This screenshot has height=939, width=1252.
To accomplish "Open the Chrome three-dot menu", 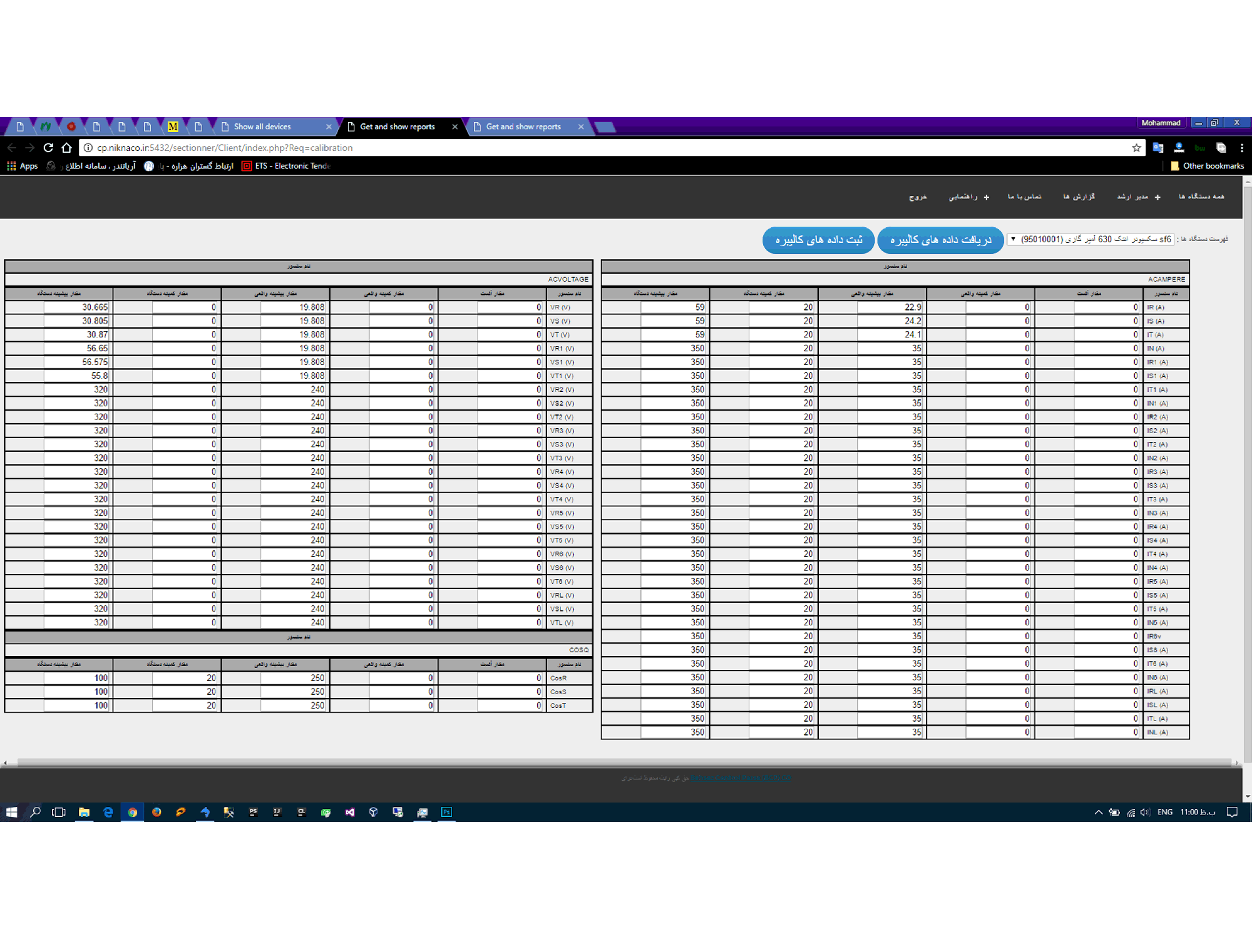I will (x=1241, y=148).
